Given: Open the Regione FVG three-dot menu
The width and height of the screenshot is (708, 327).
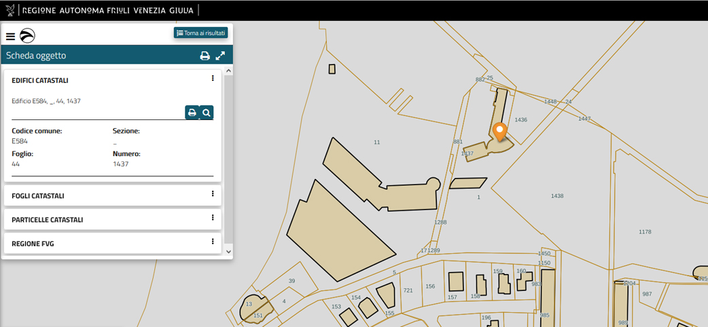Looking at the screenshot, I should click(213, 242).
